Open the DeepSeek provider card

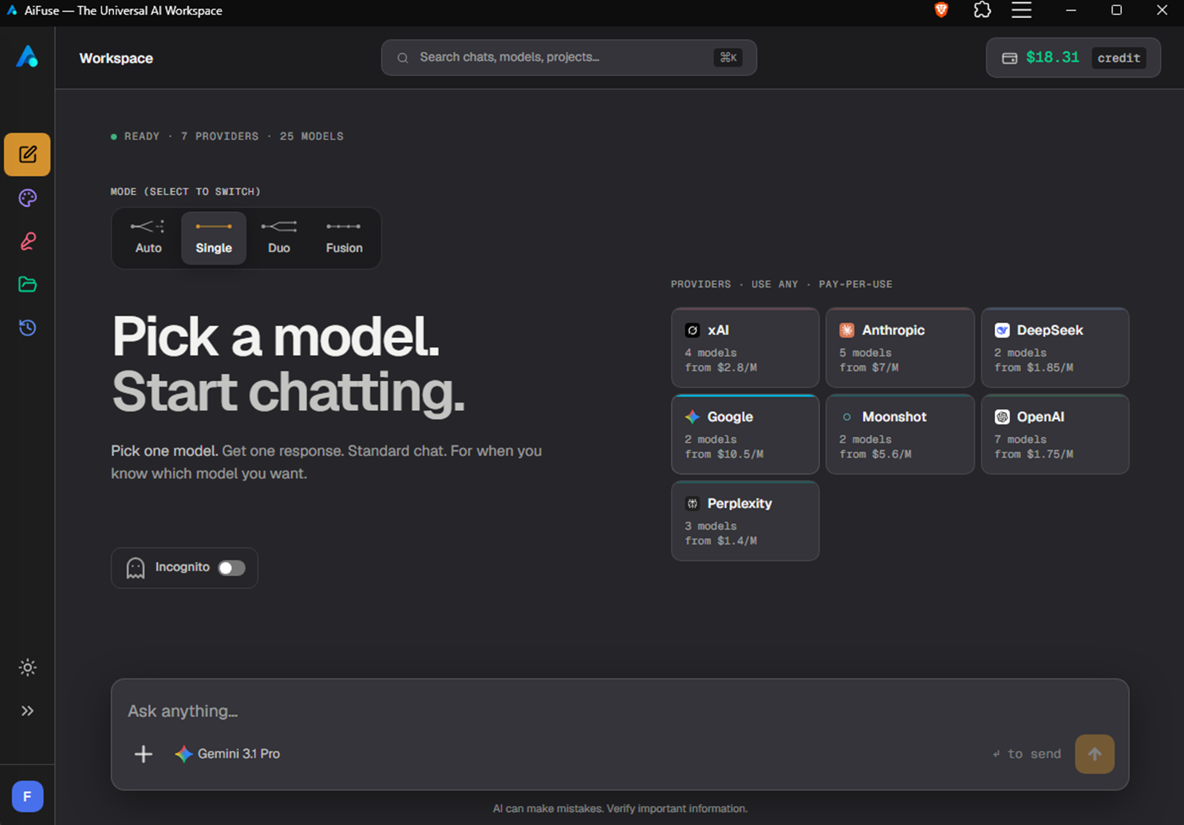point(1055,348)
